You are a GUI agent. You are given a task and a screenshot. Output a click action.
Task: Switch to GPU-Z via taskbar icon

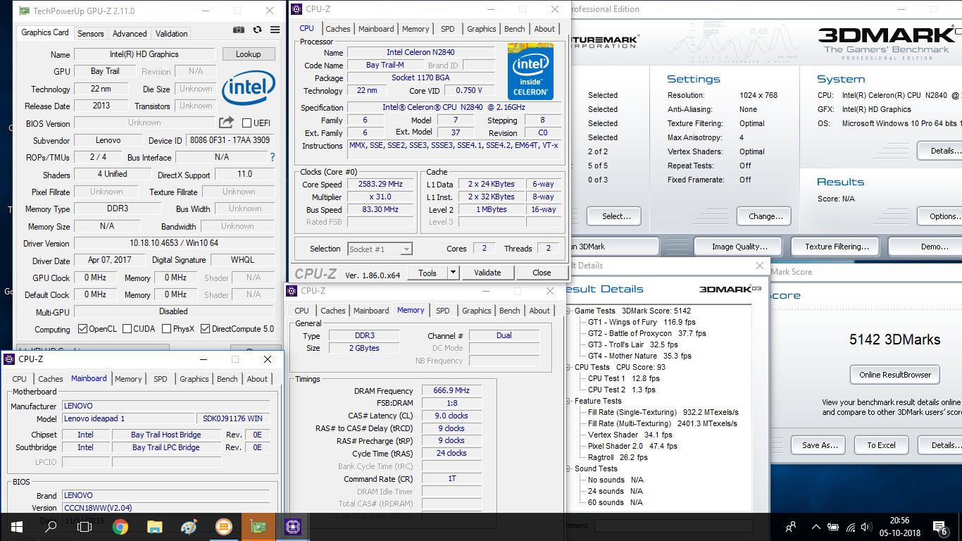click(x=258, y=527)
